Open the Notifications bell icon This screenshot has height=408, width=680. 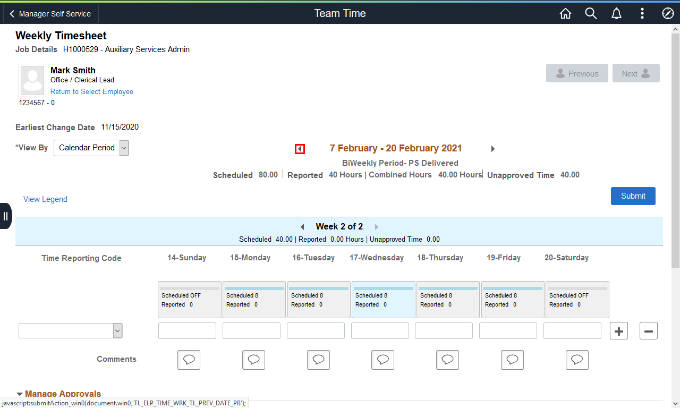617,14
